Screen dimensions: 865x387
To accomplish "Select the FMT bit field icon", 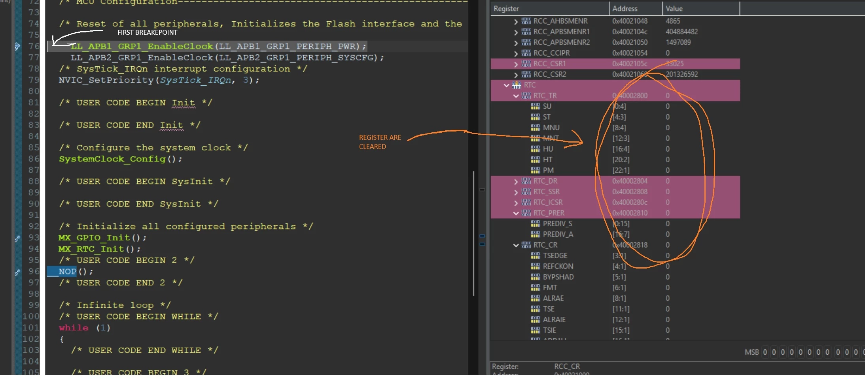I will [536, 287].
